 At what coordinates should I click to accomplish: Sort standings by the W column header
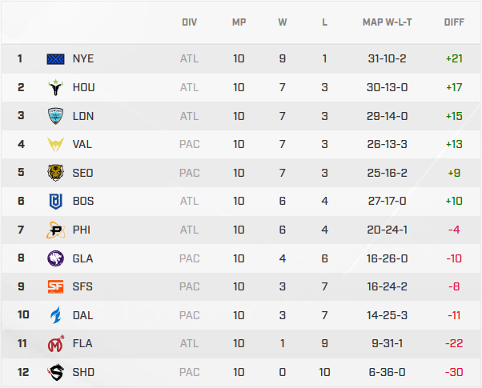(283, 22)
